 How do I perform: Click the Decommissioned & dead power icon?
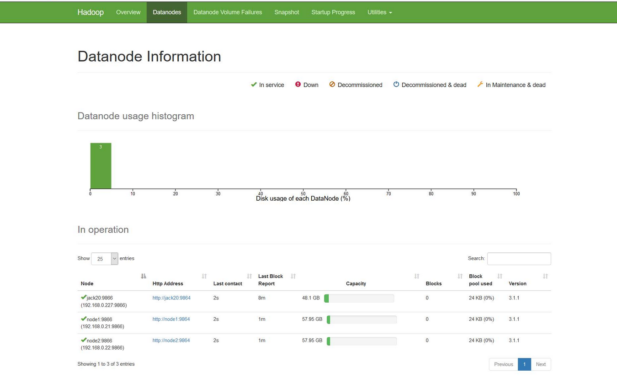click(x=396, y=85)
